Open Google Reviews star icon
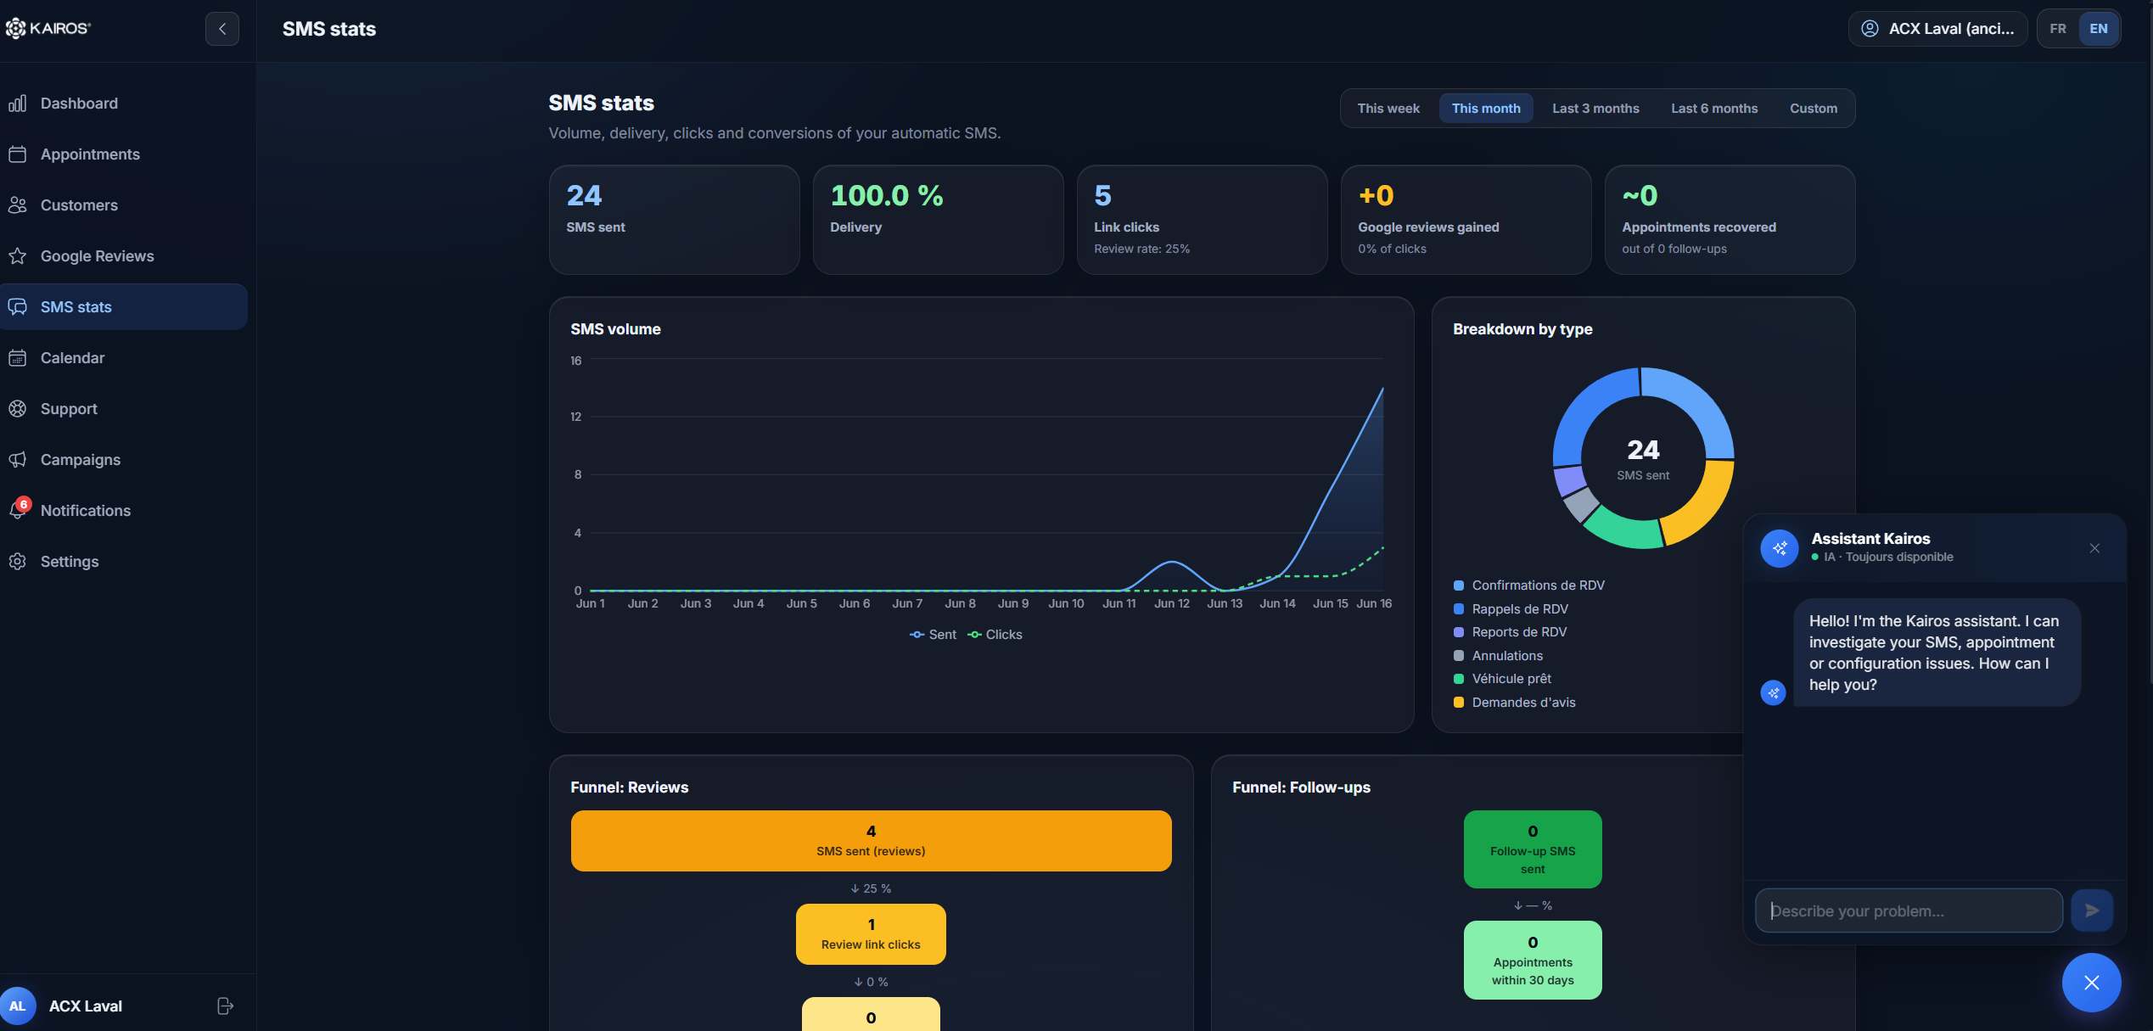The image size is (2153, 1031). click(x=18, y=256)
